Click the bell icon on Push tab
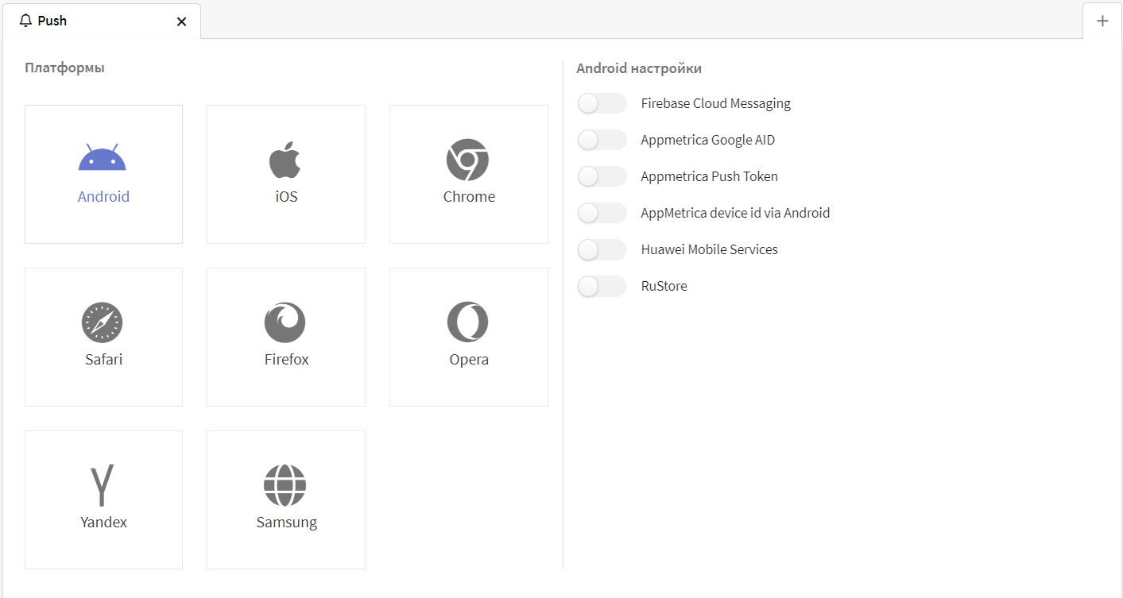1123x598 pixels. click(26, 21)
